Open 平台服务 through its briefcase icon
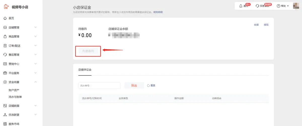This screenshot has width=302, height=126. [5, 73]
